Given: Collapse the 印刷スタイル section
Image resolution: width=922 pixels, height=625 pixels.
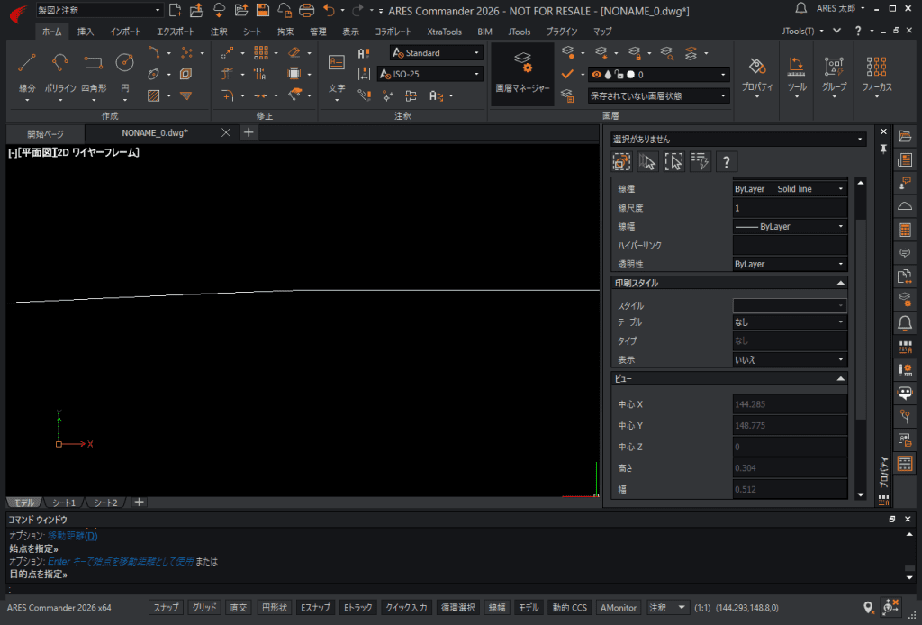Looking at the screenshot, I should (840, 284).
